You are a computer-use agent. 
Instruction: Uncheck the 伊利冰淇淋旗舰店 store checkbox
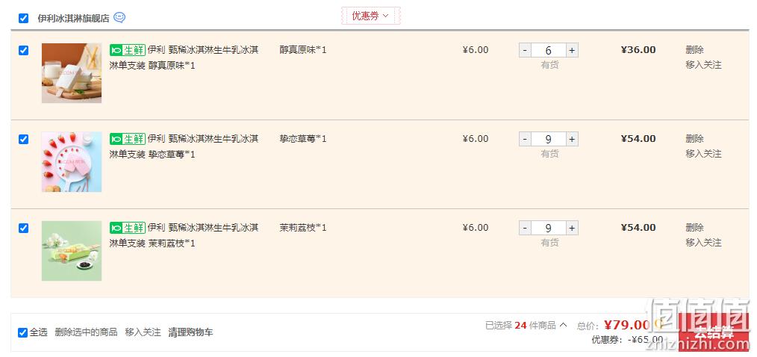(x=23, y=19)
